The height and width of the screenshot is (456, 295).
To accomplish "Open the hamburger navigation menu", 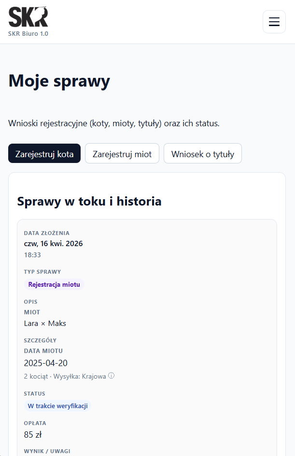I will (274, 22).
